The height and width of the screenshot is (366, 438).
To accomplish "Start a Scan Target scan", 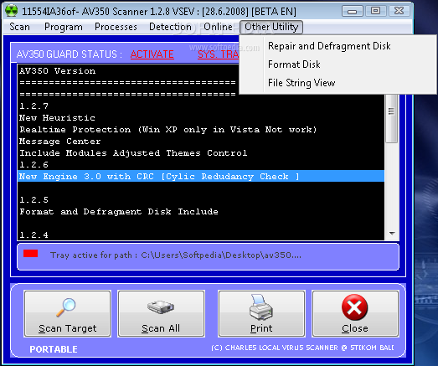I will pyautogui.click(x=67, y=314).
